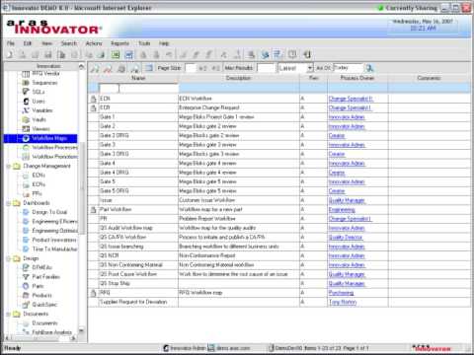Open the Latest version dropdown

[x=309, y=68]
